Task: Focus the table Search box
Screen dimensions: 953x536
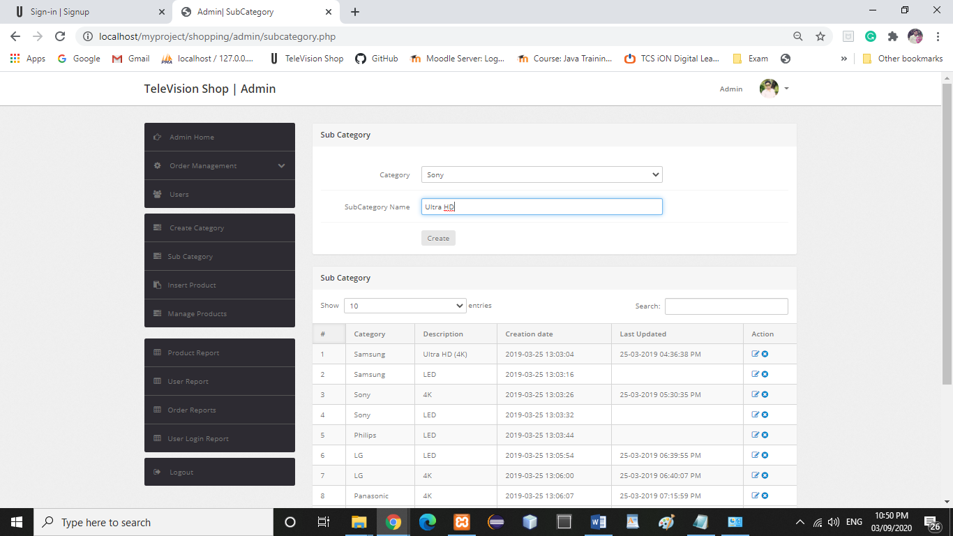Action: [726, 306]
